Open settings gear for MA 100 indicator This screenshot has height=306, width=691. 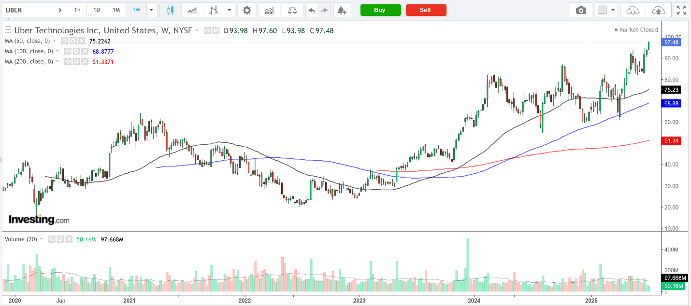[x=76, y=51]
